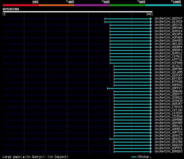Select the UniRef100_A8SJR3 row label

point(168,44)
